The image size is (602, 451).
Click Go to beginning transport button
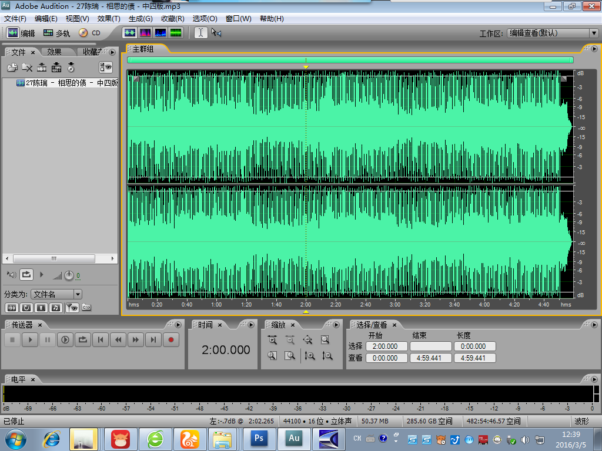coord(101,340)
